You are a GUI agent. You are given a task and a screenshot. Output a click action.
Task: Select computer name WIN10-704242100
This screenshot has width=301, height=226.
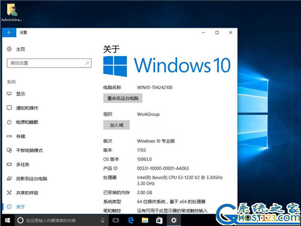click(x=155, y=87)
